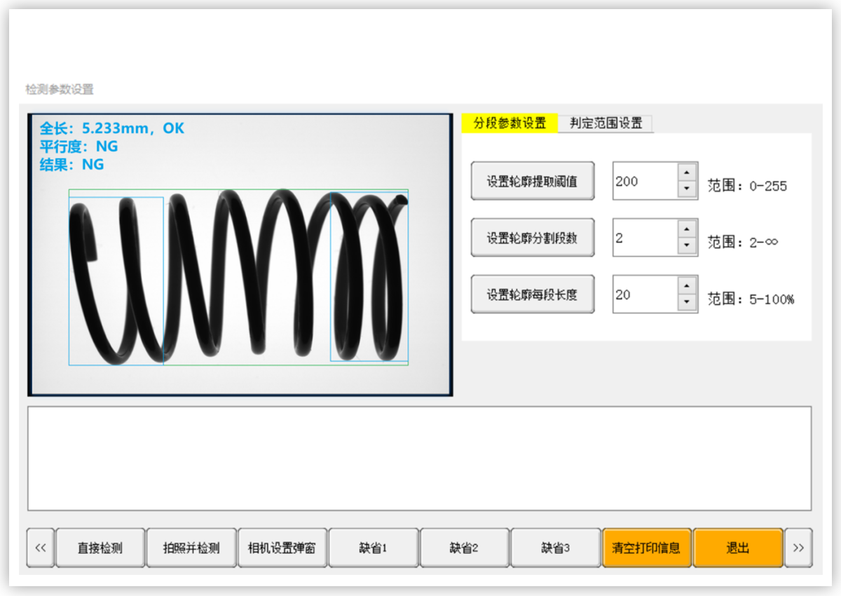Decrease contour segment length with down arrow

pos(687,303)
